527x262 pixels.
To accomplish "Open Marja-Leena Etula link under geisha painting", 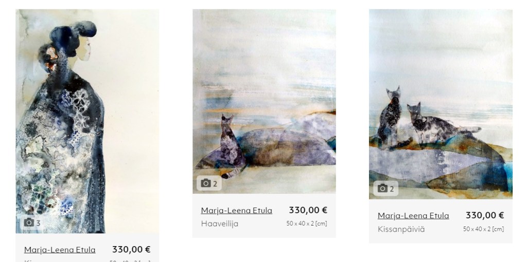I will (x=60, y=250).
